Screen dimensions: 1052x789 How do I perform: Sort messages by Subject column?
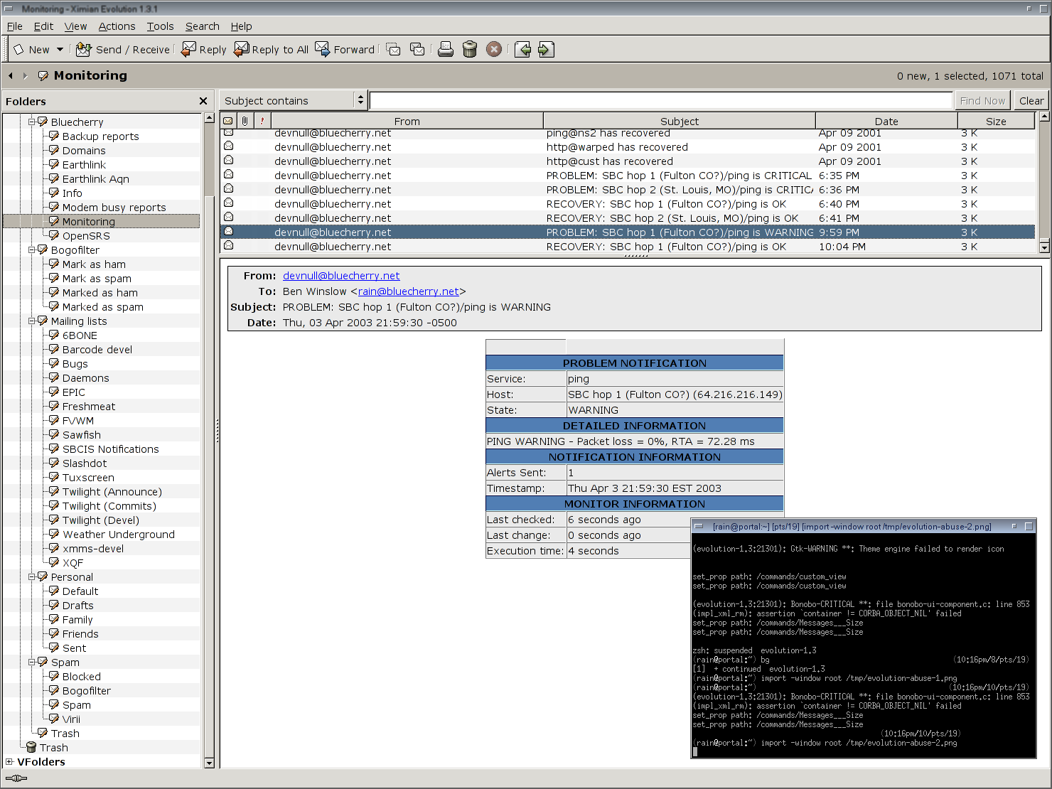point(680,121)
